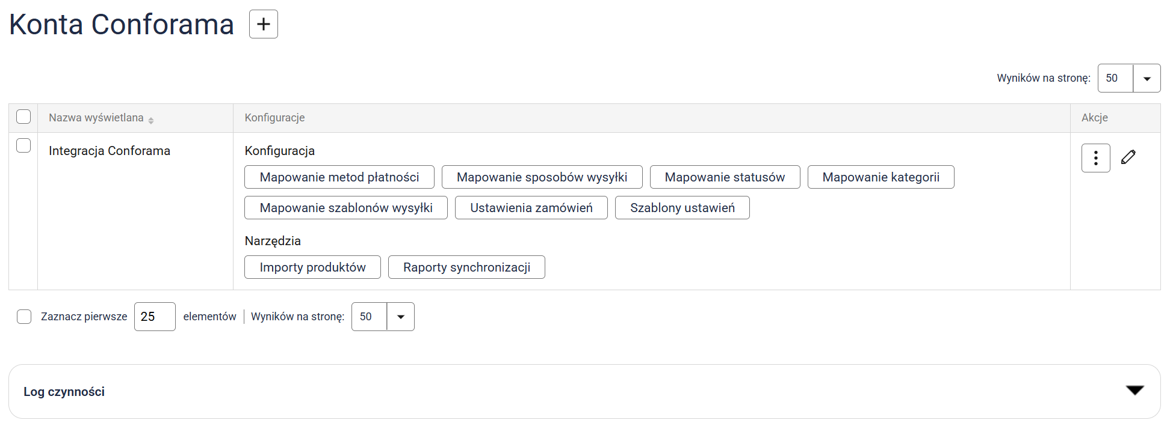This screenshot has width=1170, height=426.
Task: Open Mapowanie sposobów wysyłki
Action: pyautogui.click(x=542, y=177)
